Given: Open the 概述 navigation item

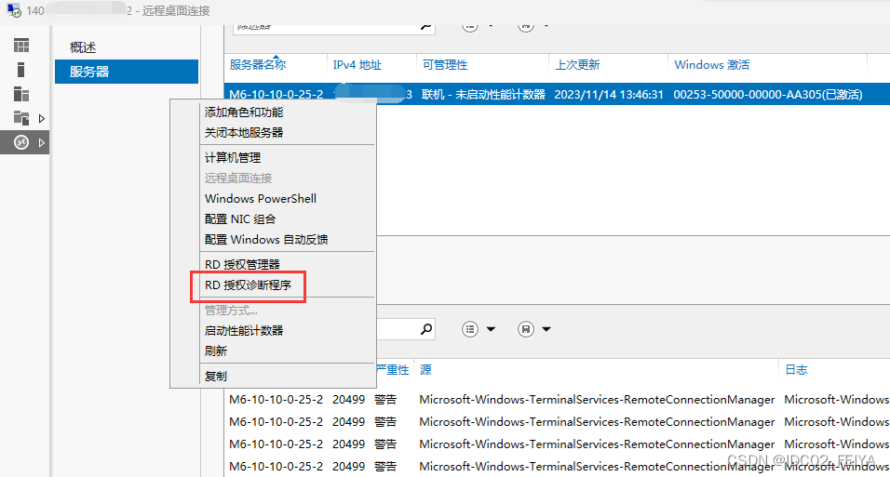Looking at the screenshot, I should [x=83, y=47].
